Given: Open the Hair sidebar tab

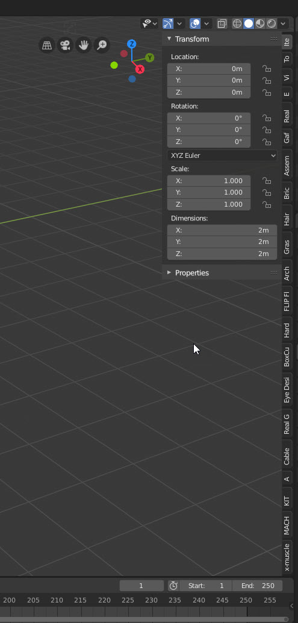Looking at the screenshot, I should click(287, 219).
